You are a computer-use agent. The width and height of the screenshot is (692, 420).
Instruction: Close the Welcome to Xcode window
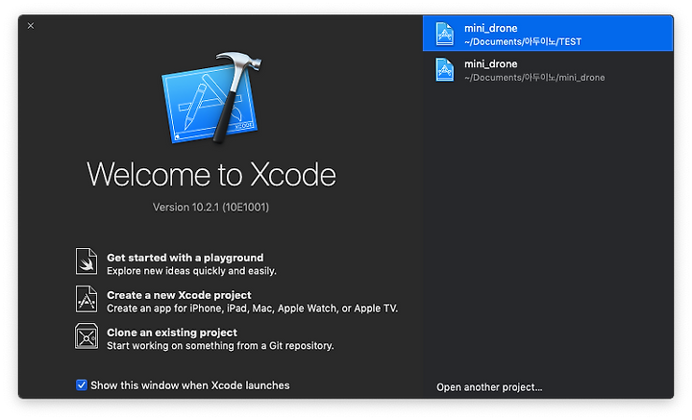coord(31,26)
